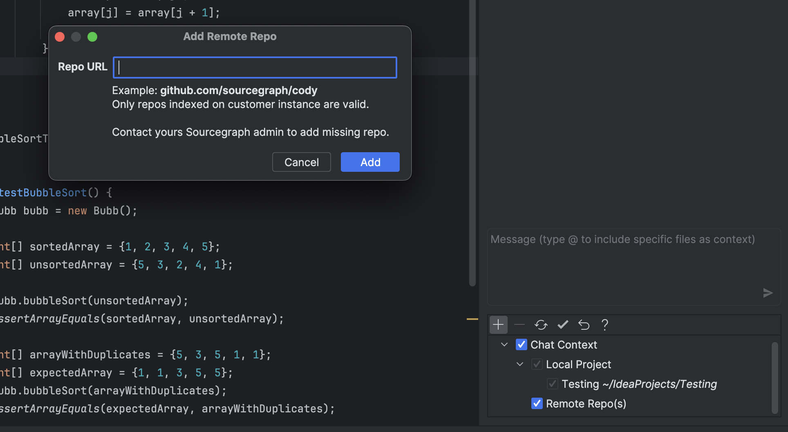
Task: Click 'Contact yours Sourcegraph admin' message text
Action: coord(251,132)
